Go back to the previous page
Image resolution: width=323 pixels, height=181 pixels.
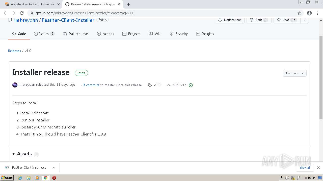pos(6,13)
